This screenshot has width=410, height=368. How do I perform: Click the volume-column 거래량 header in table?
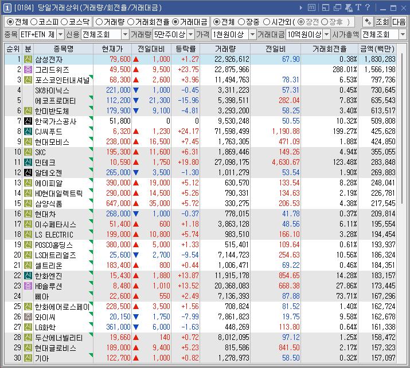coord(225,49)
